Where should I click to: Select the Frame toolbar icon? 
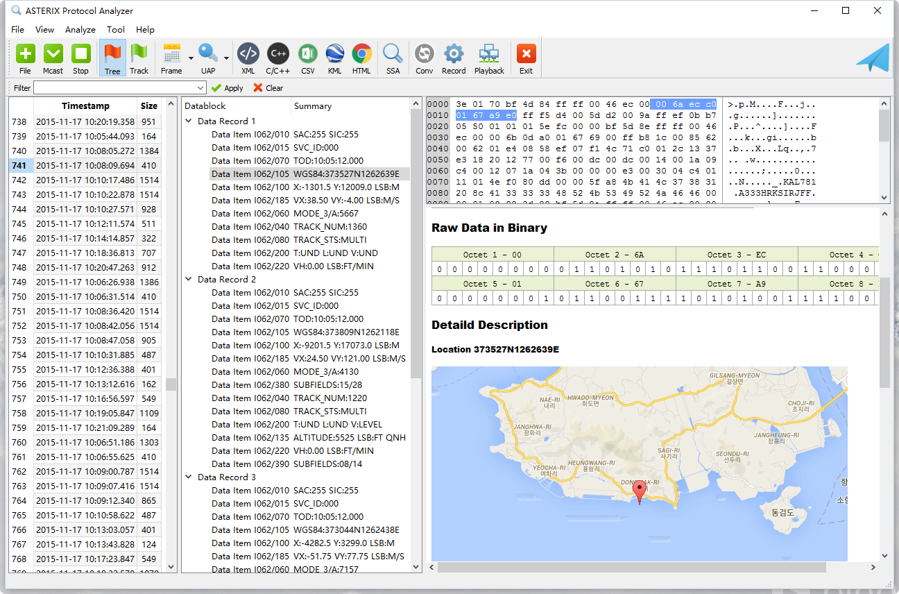pyautogui.click(x=171, y=59)
